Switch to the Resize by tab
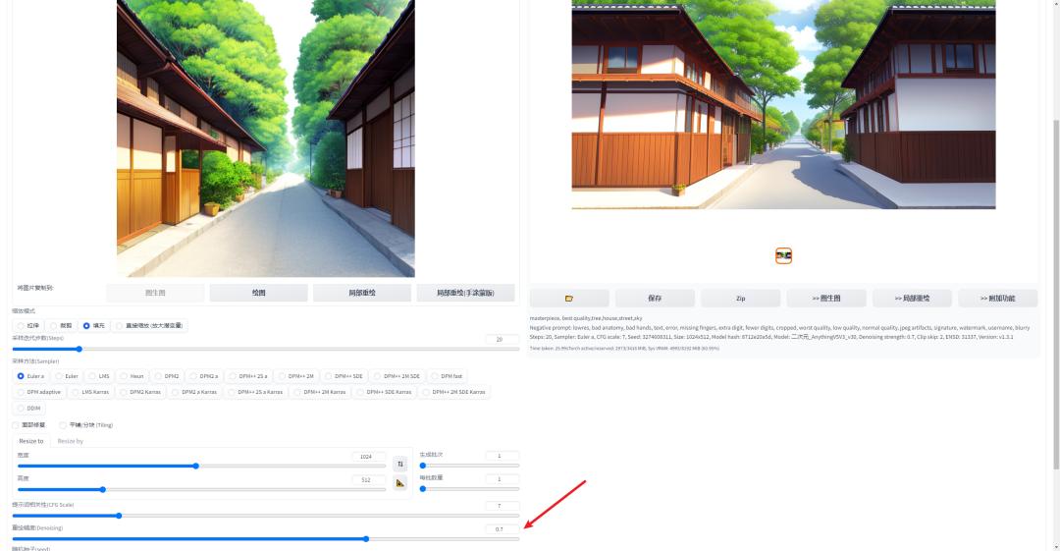1060x551 pixels. [71, 441]
